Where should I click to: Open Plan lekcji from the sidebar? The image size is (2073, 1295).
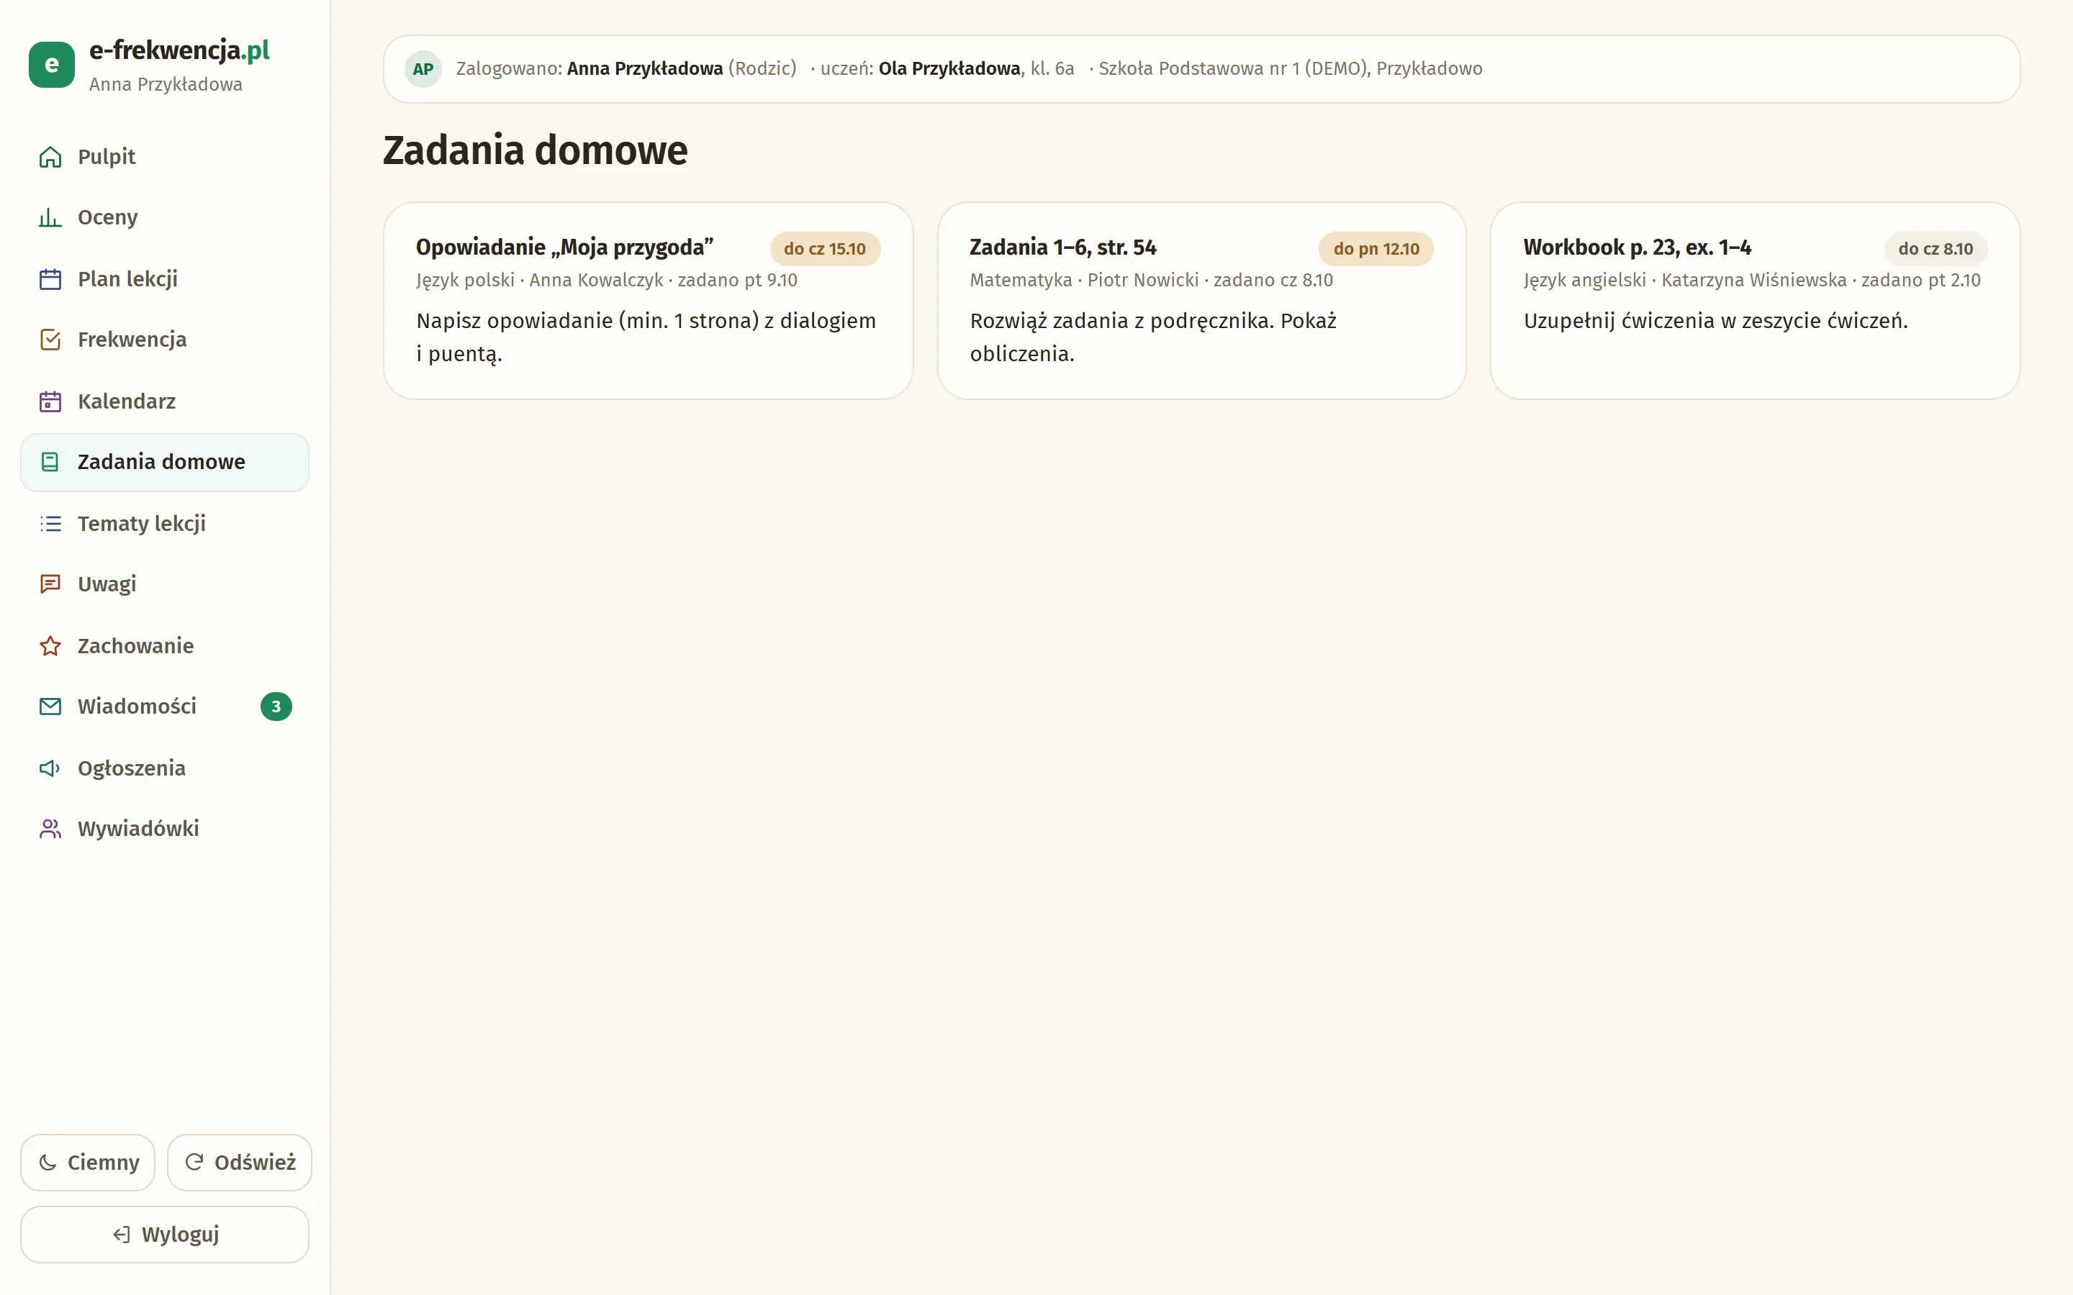(x=164, y=279)
